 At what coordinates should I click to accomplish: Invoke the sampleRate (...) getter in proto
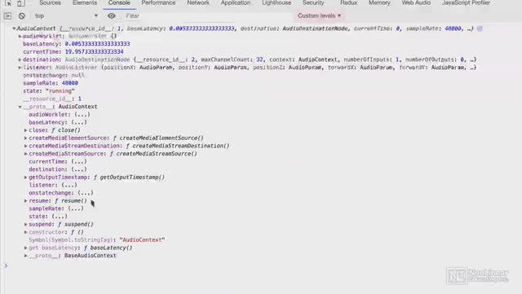tap(76, 208)
